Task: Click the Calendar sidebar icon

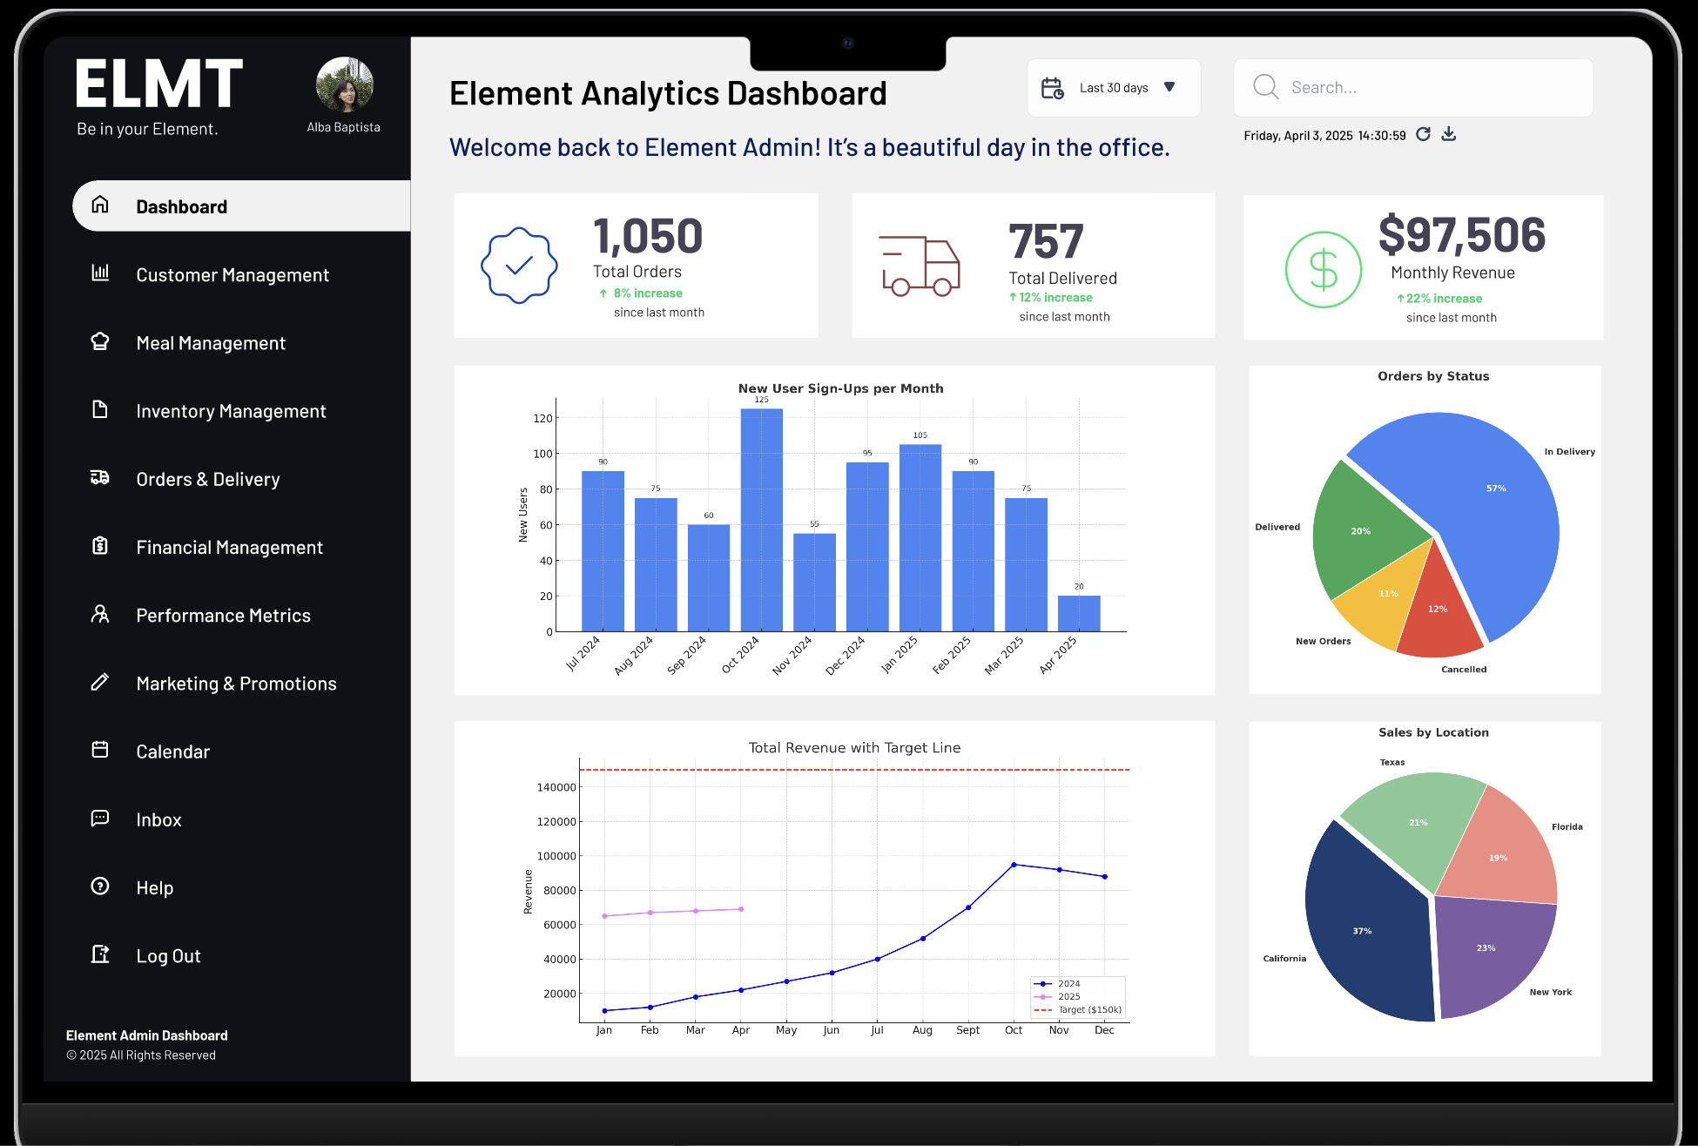Action: tap(100, 750)
